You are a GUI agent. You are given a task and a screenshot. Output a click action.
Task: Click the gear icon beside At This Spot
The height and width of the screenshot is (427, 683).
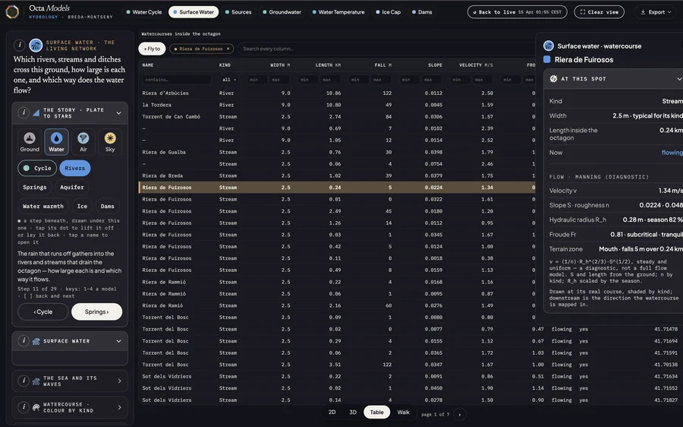pos(554,79)
